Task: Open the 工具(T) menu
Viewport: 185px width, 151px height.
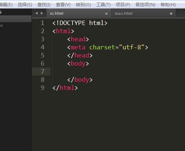Action: click(x=103, y=5)
